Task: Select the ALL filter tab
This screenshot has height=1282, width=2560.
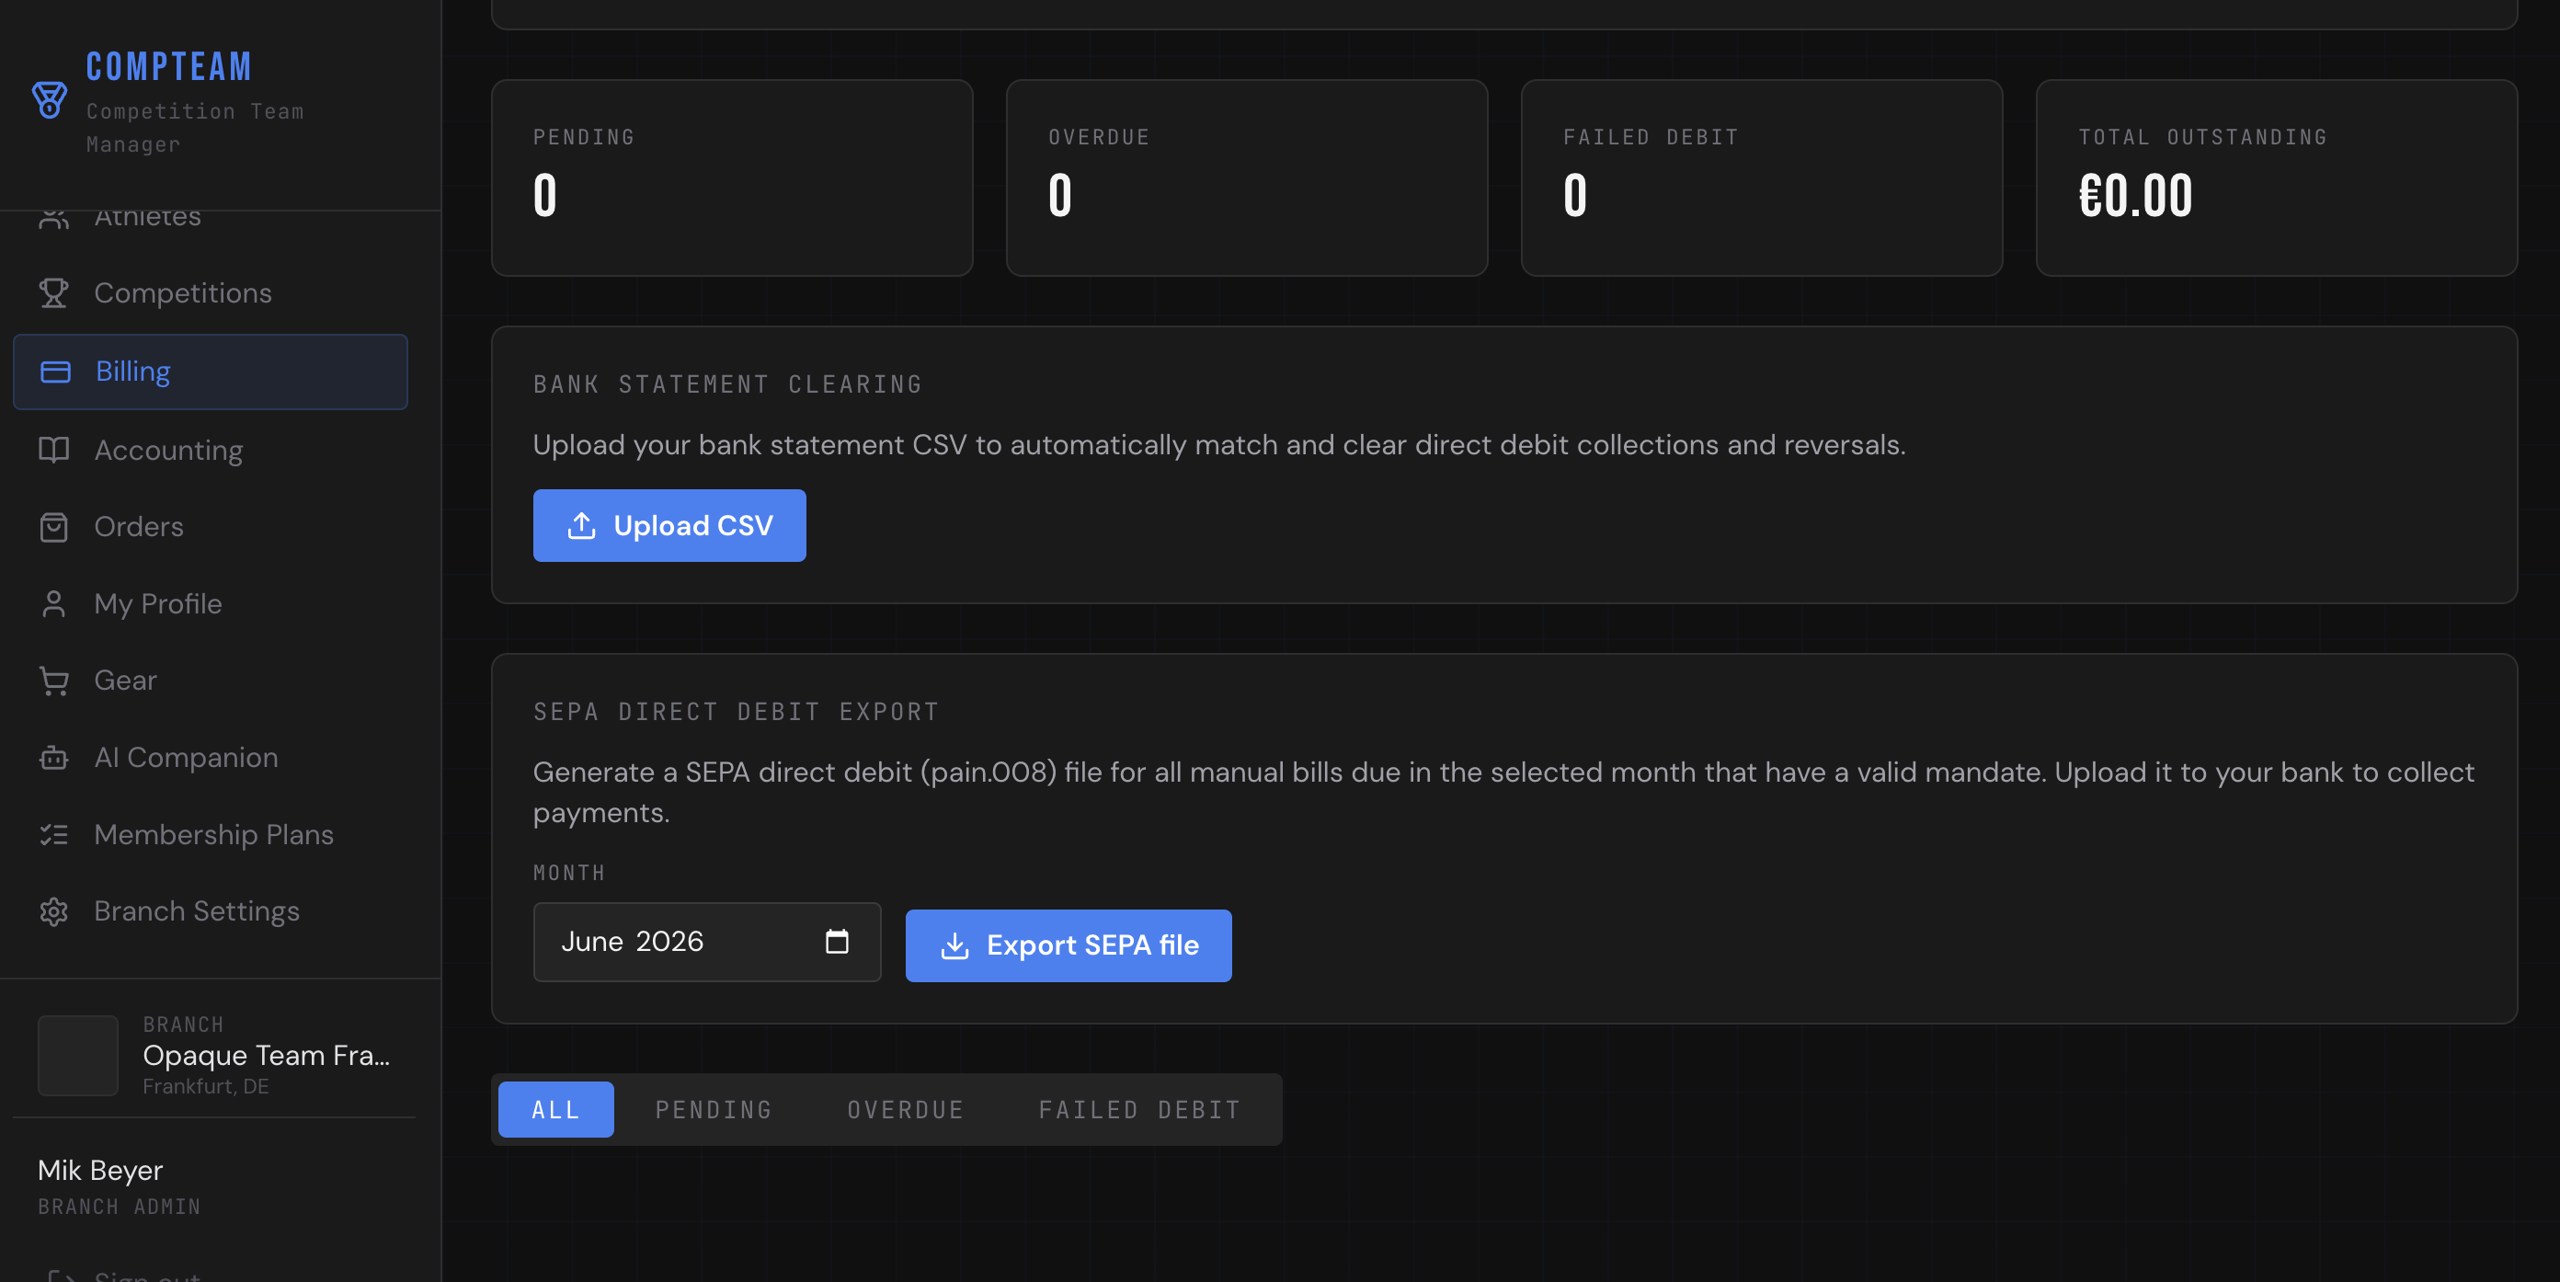Action: pyautogui.click(x=555, y=1109)
